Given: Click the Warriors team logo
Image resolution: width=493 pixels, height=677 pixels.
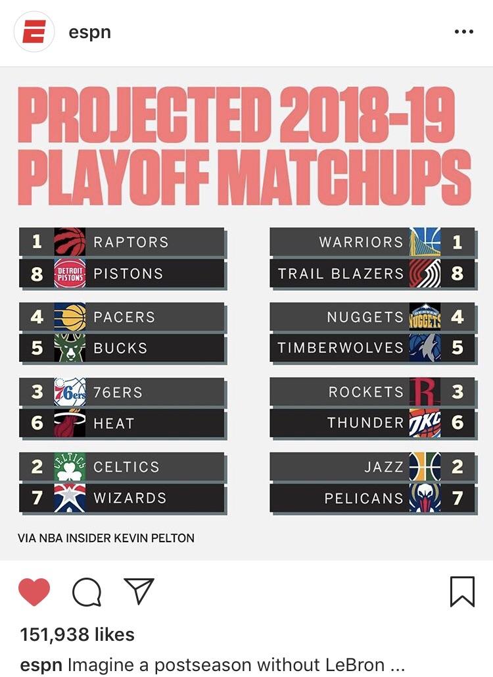Looking at the screenshot, I should 427,241.
